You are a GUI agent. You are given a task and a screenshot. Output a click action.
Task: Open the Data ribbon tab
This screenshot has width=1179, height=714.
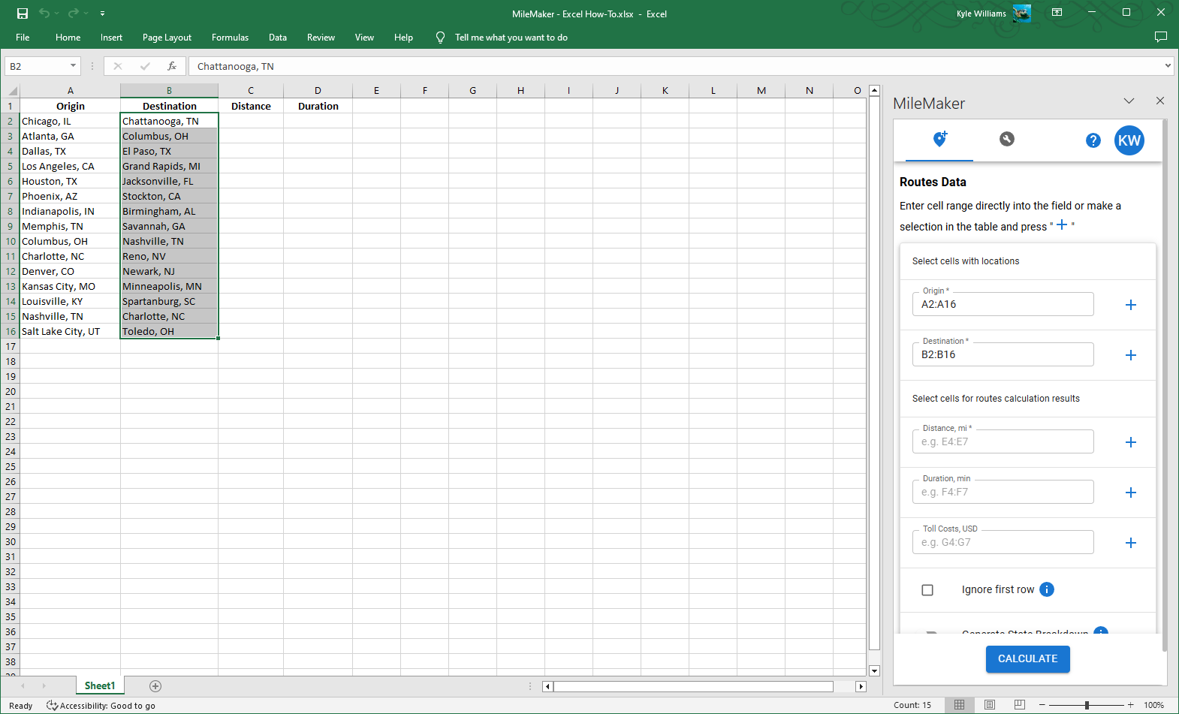[x=278, y=38]
